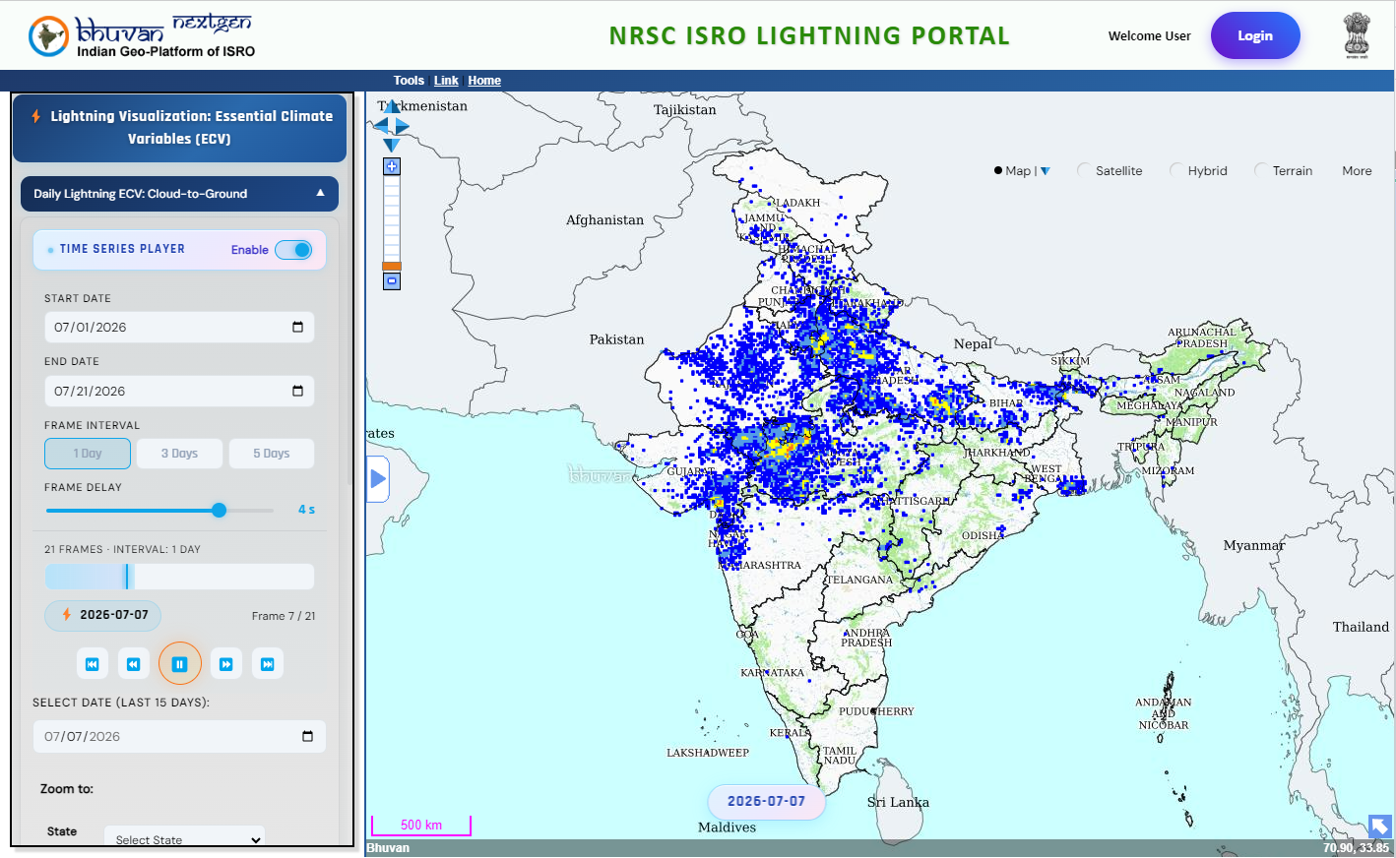Click the Afghanistan map label

point(604,220)
